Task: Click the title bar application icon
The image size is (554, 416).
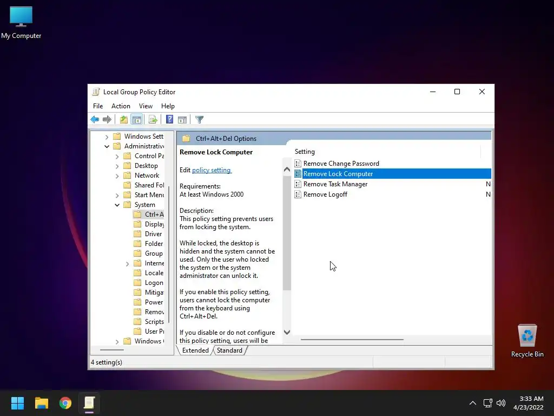Action: pyautogui.click(x=96, y=92)
